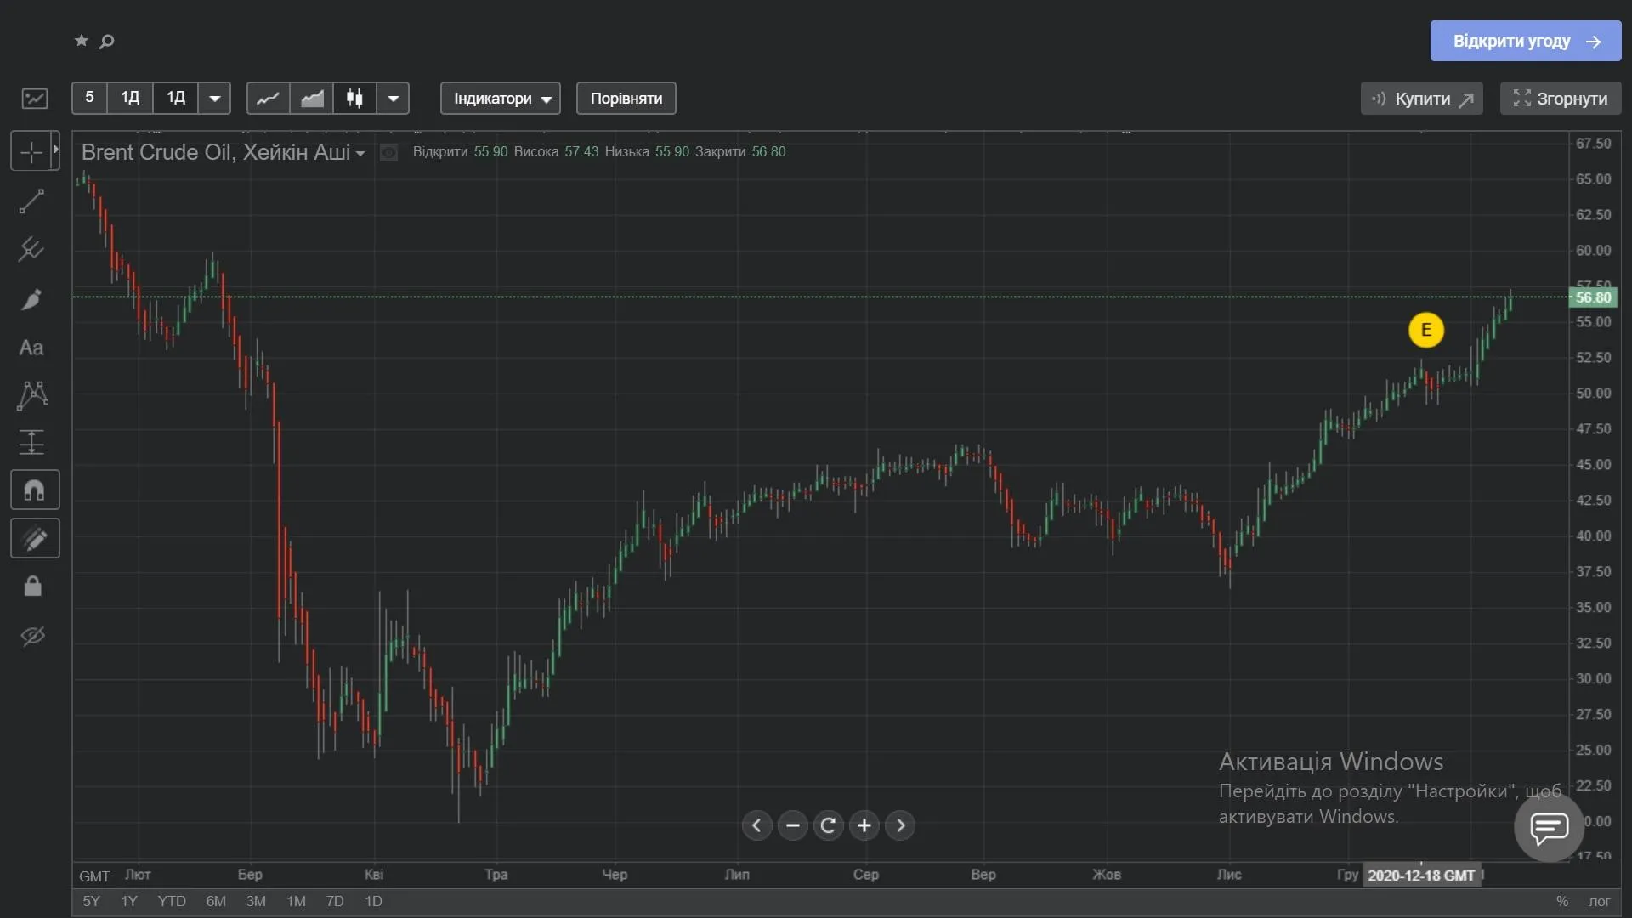Click the GMT timezone label
The width and height of the screenshot is (1632, 918).
[94, 876]
